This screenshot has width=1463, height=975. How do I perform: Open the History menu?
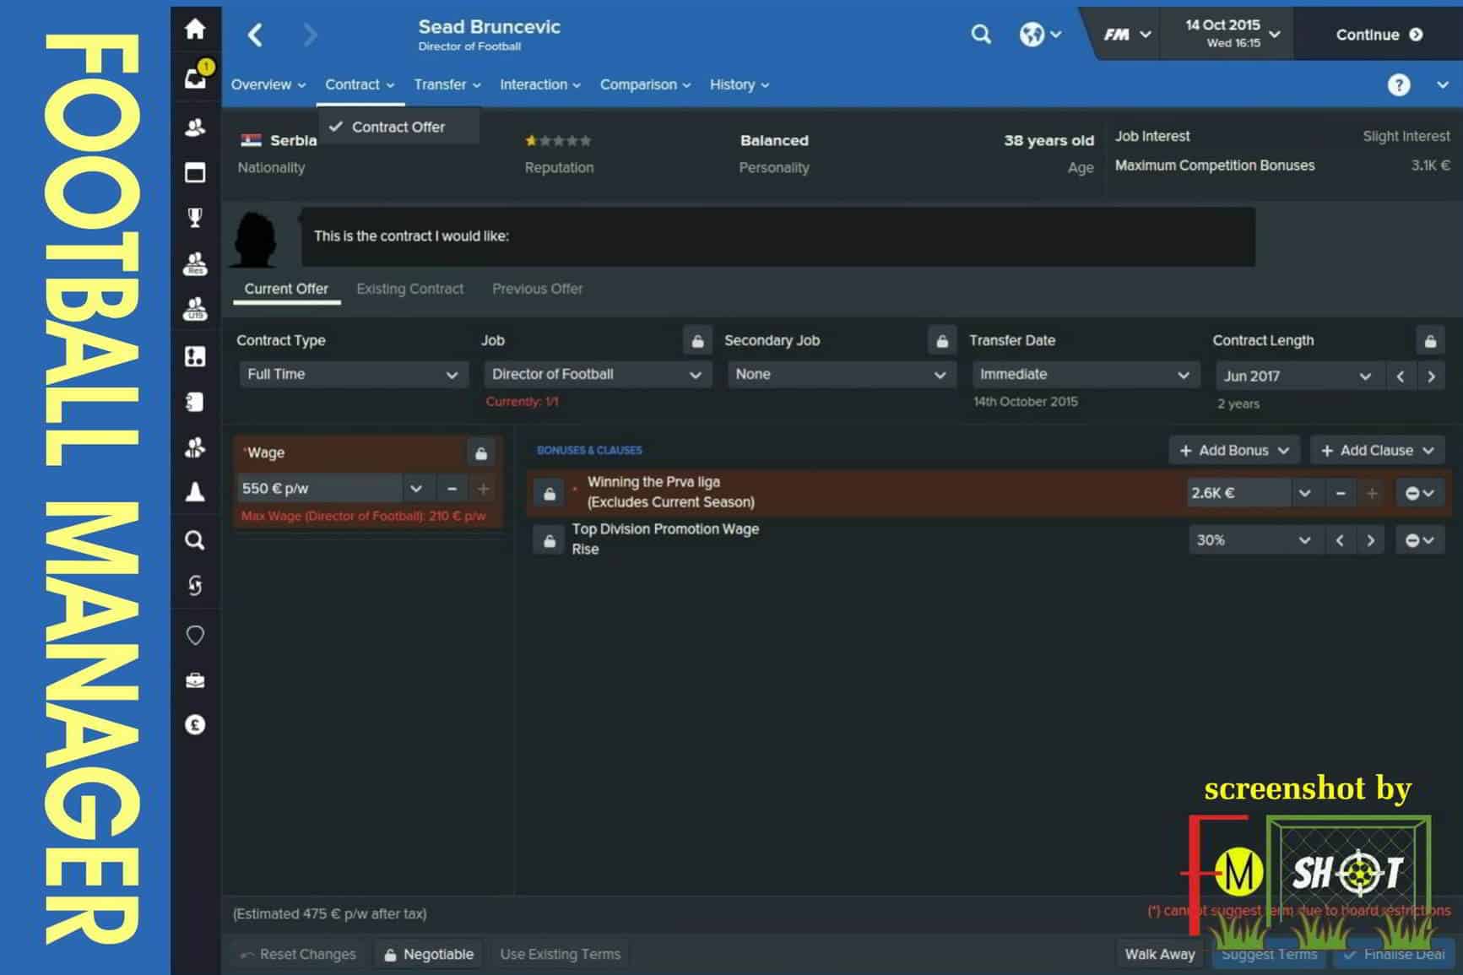pyautogui.click(x=740, y=85)
